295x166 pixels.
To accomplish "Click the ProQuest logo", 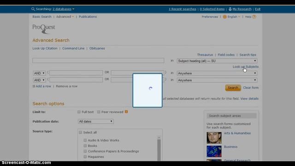I will [44, 29].
